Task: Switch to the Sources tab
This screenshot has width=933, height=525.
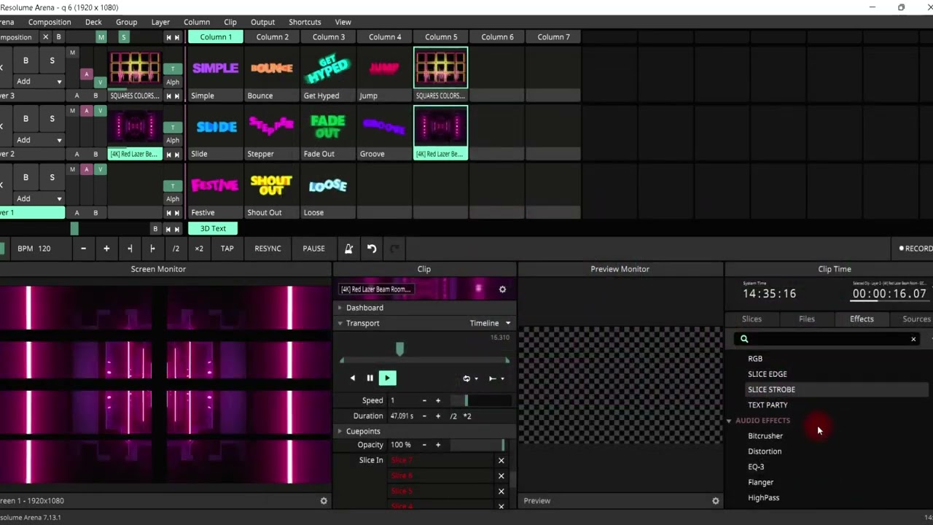Action: click(916, 319)
